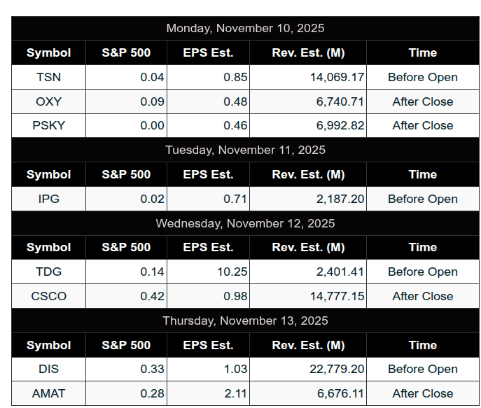Click the TSN ticker symbol

(x=48, y=77)
